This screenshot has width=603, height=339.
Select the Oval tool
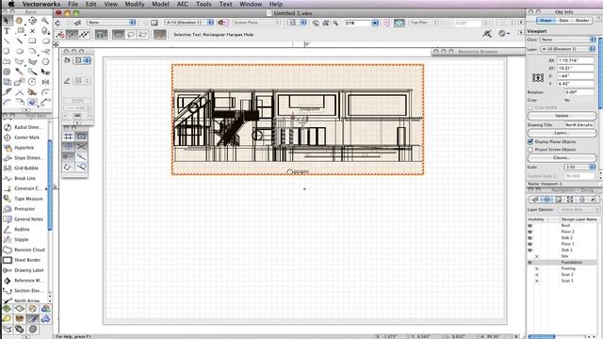click(x=20, y=51)
